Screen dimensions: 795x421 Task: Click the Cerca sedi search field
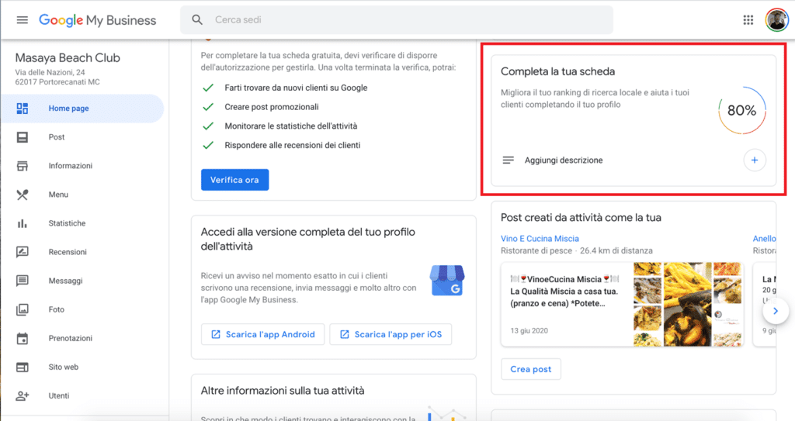tap(397, 19)
